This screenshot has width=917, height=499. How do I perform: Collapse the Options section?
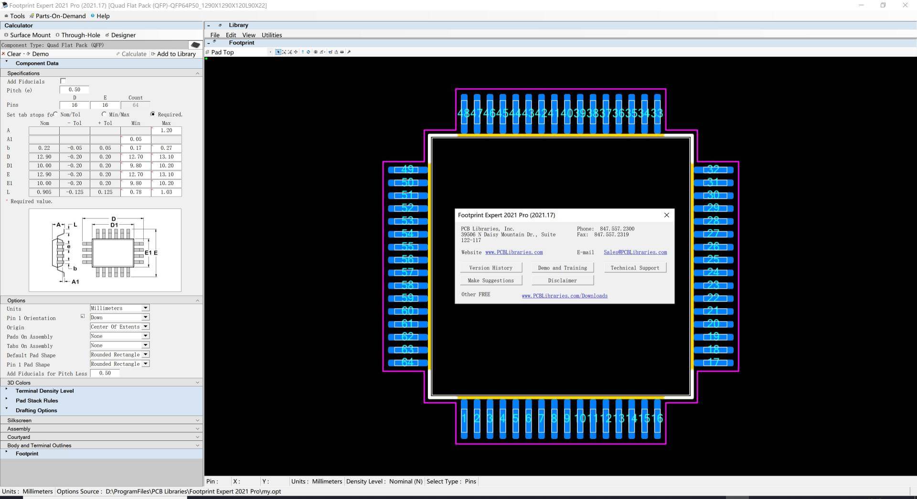[x=197, y=301]
